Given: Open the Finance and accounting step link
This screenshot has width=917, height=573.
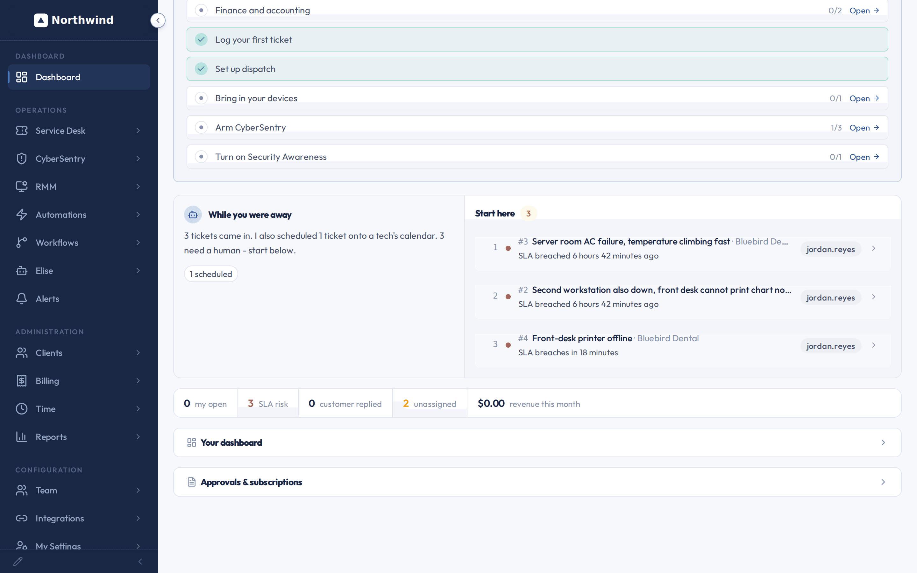Looking at the screenshot, I should point(864,11).
